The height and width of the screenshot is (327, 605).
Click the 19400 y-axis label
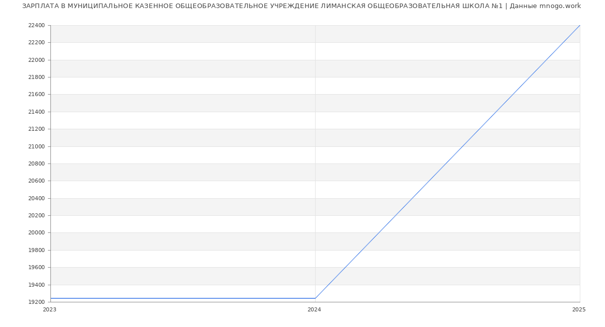click(x=36, y=285)
